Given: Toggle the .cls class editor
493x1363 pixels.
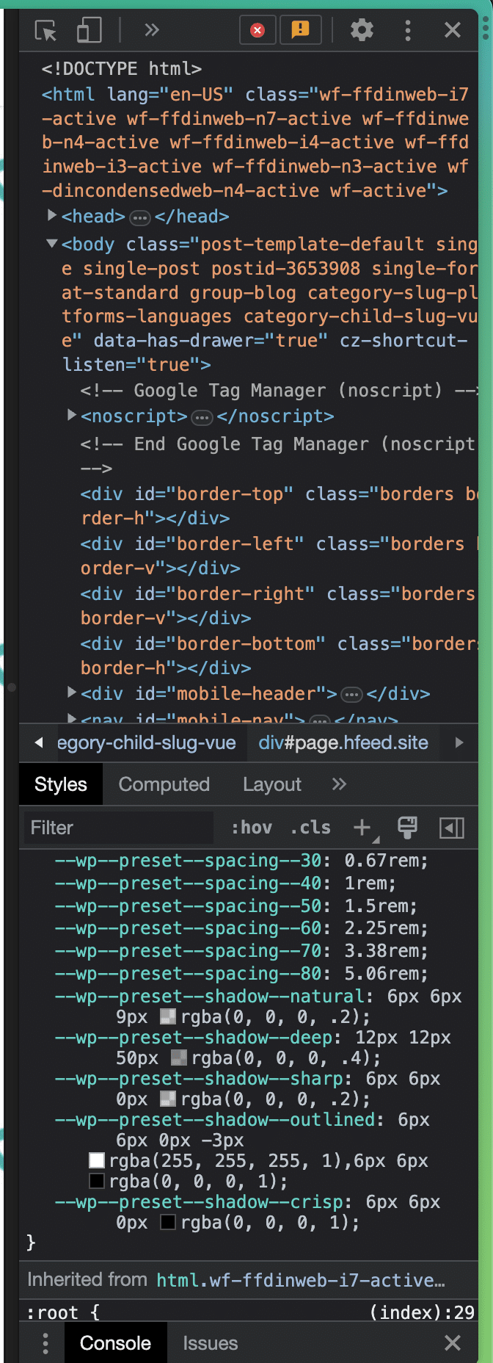Looking at the screenshot, I should click(310, 828).
